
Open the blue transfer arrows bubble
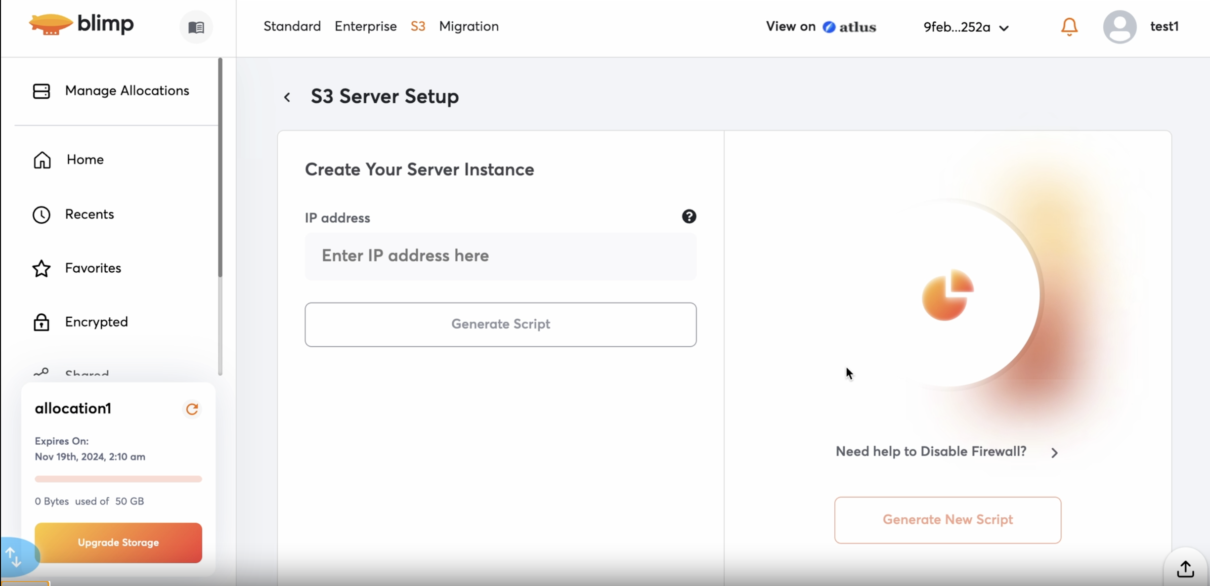[x=14, y=557]
